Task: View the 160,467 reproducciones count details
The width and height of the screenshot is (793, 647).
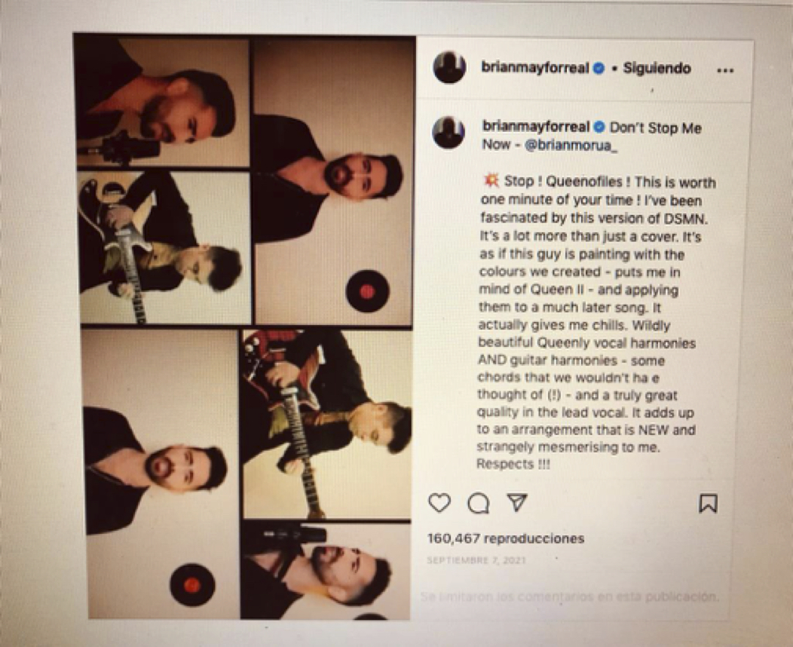Action: 506,538
